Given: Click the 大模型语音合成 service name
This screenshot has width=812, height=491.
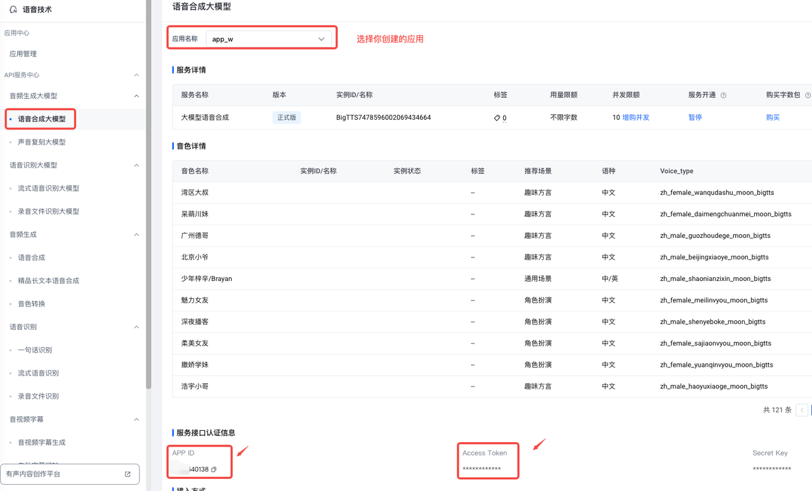Looking at the screenshot, I should 205,117.
